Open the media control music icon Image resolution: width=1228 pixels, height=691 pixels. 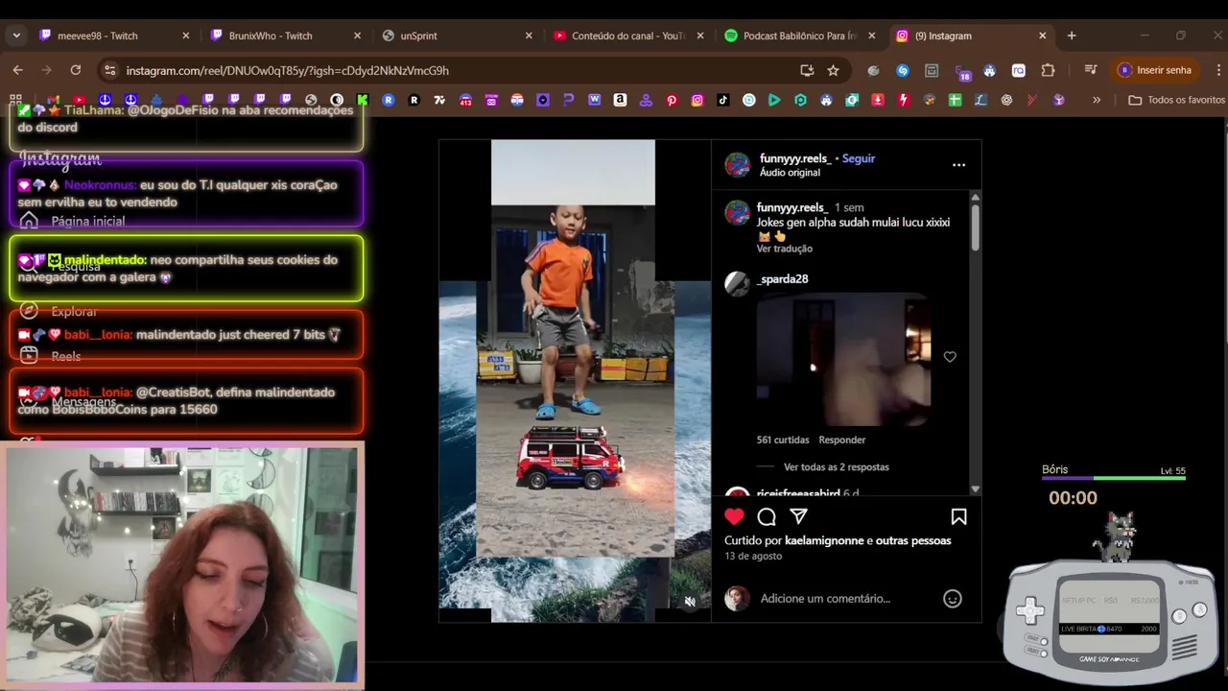point(1090,70)
